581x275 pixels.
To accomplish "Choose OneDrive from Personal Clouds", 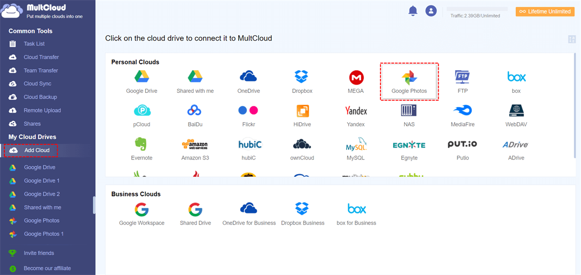I will [248, 81].
